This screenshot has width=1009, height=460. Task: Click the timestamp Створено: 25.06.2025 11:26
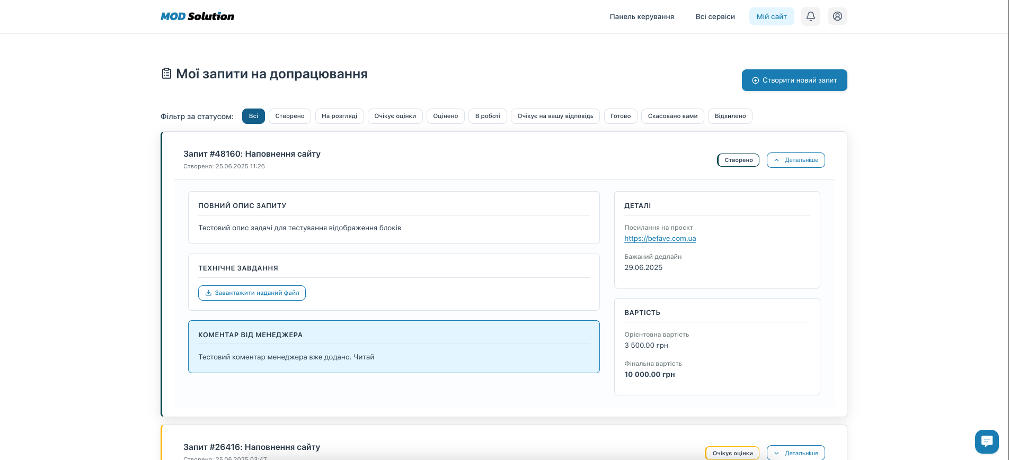click(x=224, y=166)
